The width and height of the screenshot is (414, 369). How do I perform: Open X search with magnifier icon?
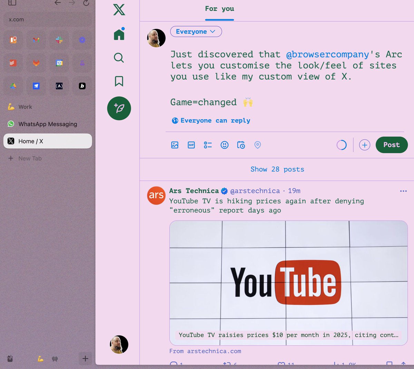tap(119, 58)
